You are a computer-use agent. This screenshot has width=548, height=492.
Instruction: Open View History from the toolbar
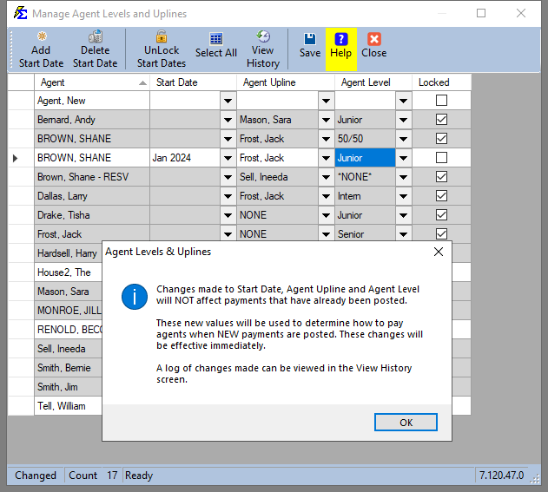tap(262, 37)
